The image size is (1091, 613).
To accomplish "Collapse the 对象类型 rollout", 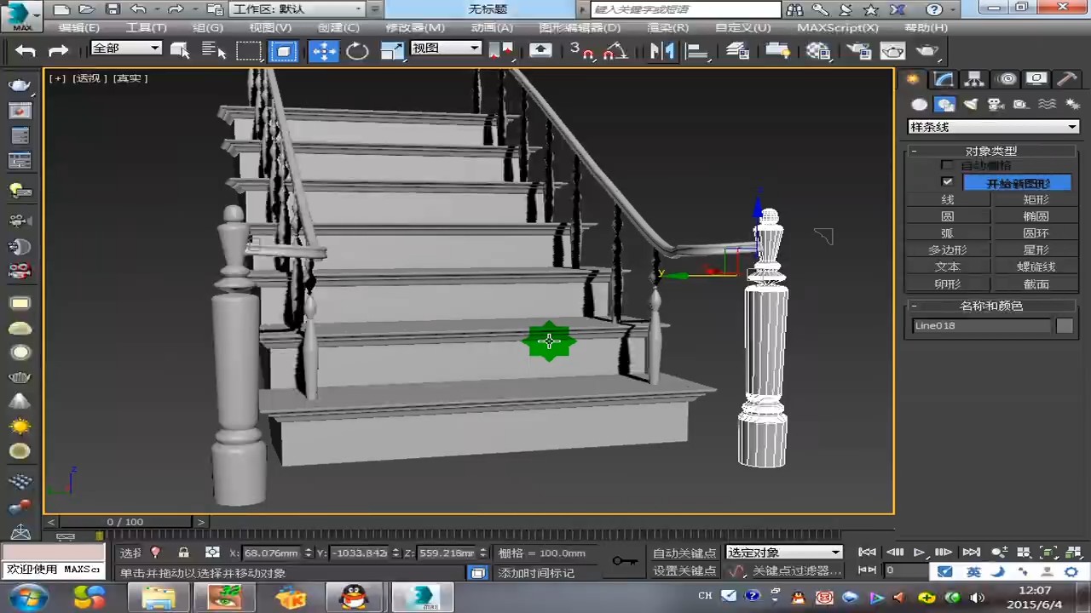I will coord(990,151).
